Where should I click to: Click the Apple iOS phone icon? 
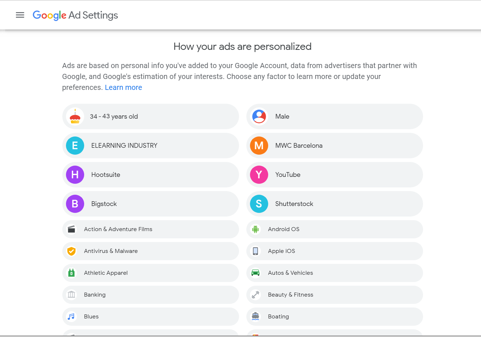click(255, 251)
